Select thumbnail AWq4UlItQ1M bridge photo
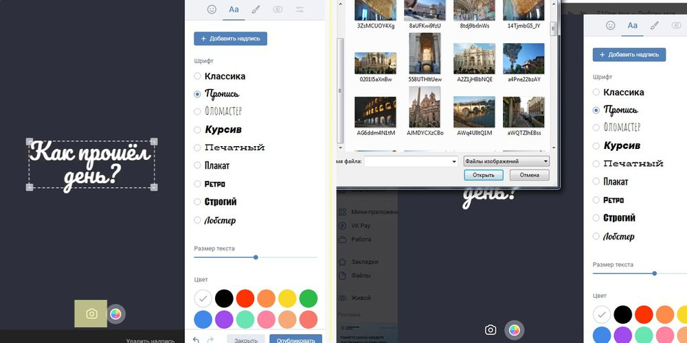 pos(475,112)
